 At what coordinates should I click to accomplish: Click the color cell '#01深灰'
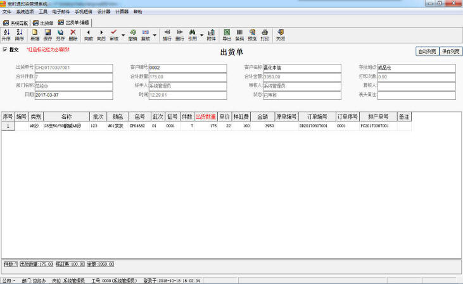(118, 126)
